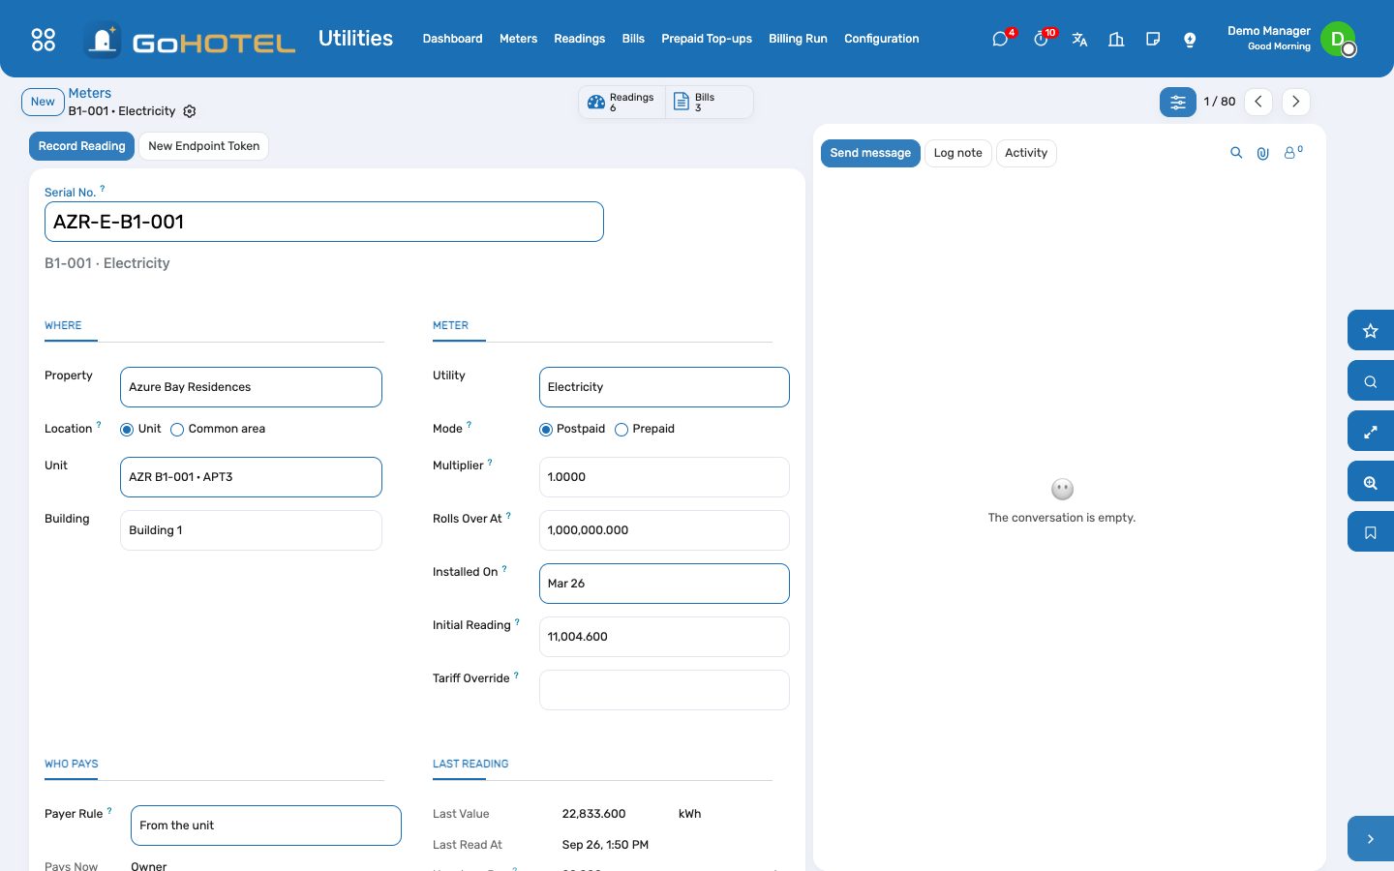Select the Common area radio
Viewport: 1394px width, 871px height.
coord(177,430)
